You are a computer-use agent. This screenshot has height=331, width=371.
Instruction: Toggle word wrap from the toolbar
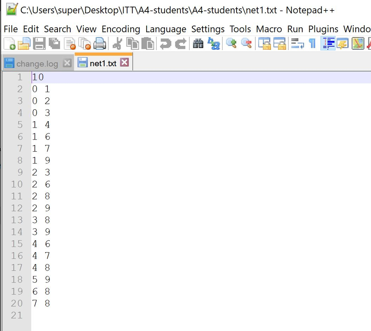[298, 43]
